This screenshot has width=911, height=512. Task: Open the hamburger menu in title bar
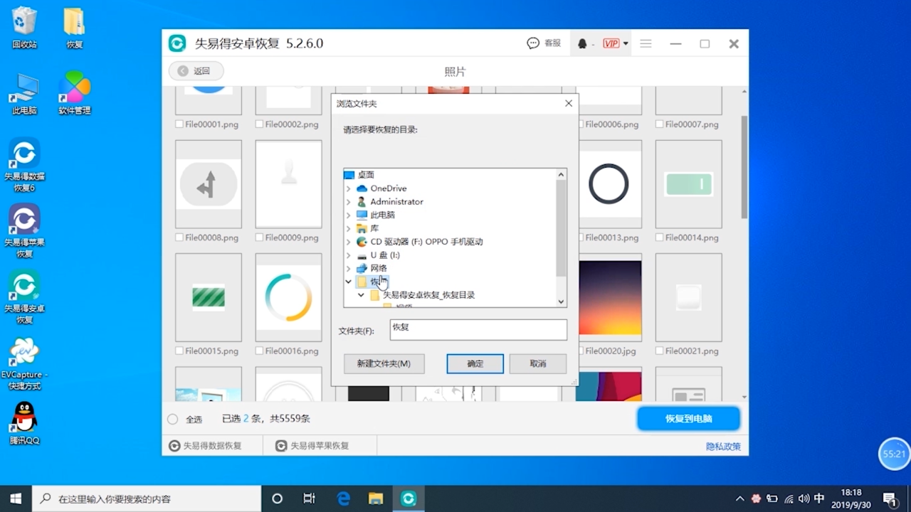(x=646, y=43)
